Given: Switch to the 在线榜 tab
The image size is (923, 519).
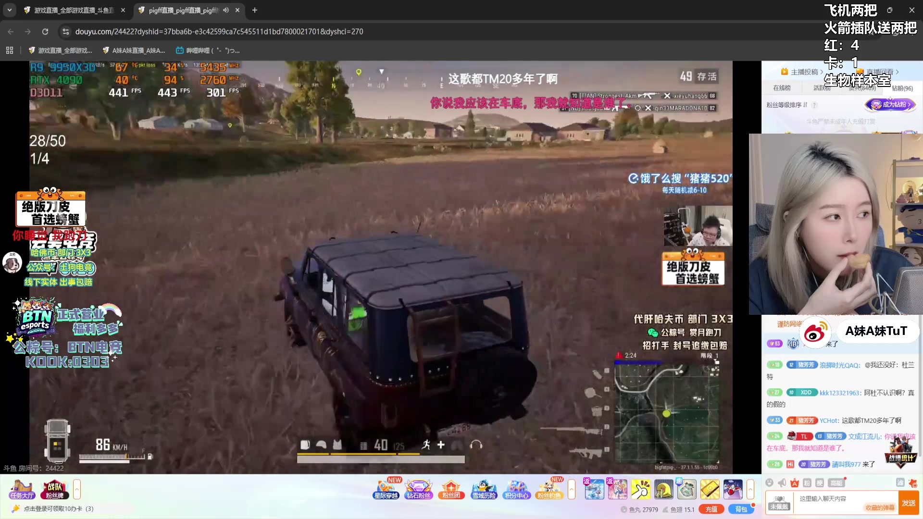Looking at the screenshot, I should [782, 88].
